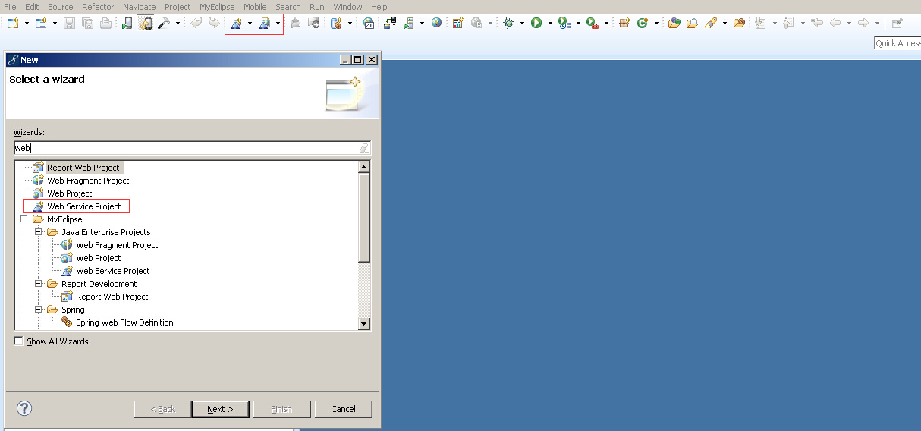
Task: Click the External Tools run icon
Action: tap(593, 24)
